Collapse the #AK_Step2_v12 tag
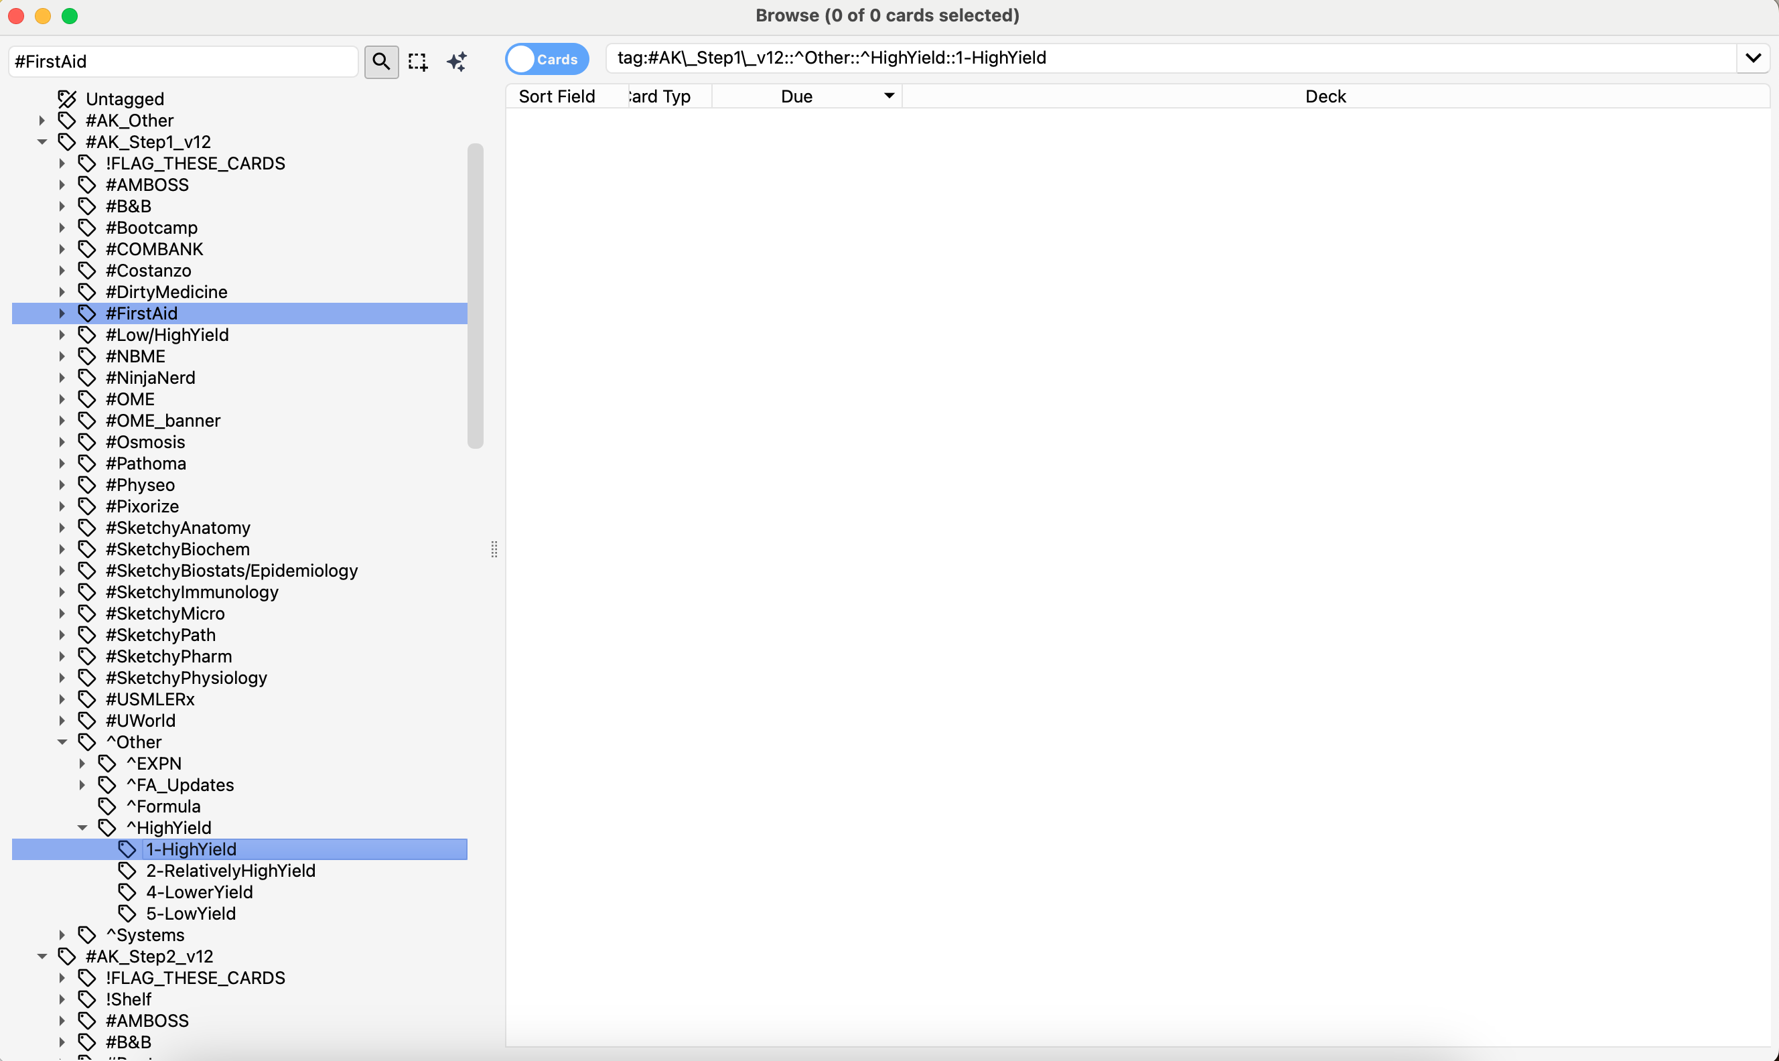The height and width of the screenshot is (1061, 1779). click(42, 956)
